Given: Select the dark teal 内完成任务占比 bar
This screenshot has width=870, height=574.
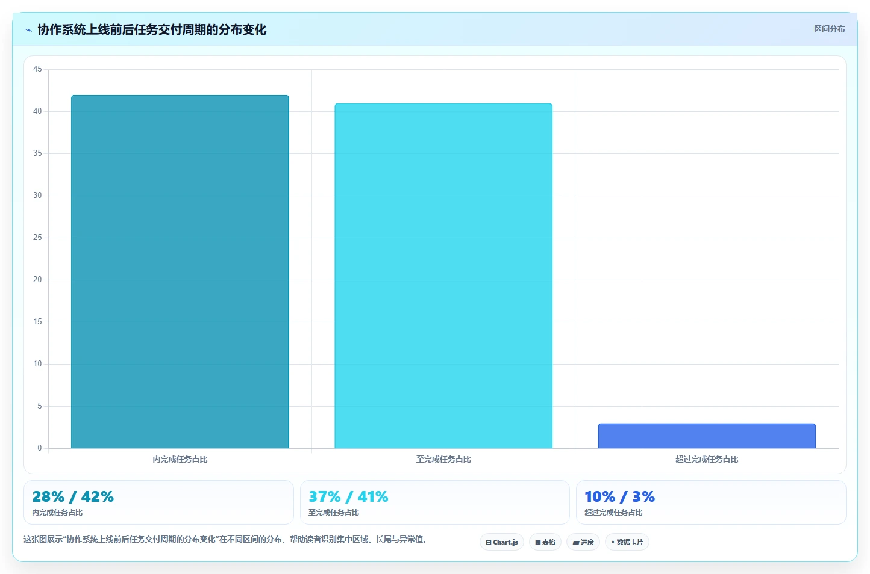Looking at the screenshot, I should (180, 272).
